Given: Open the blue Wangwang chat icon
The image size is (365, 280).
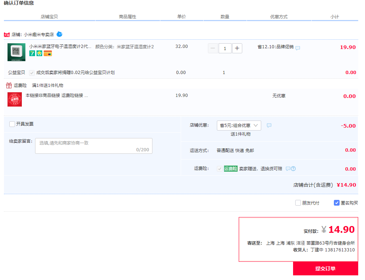Looking at the screenshot, I should (59, 34).
